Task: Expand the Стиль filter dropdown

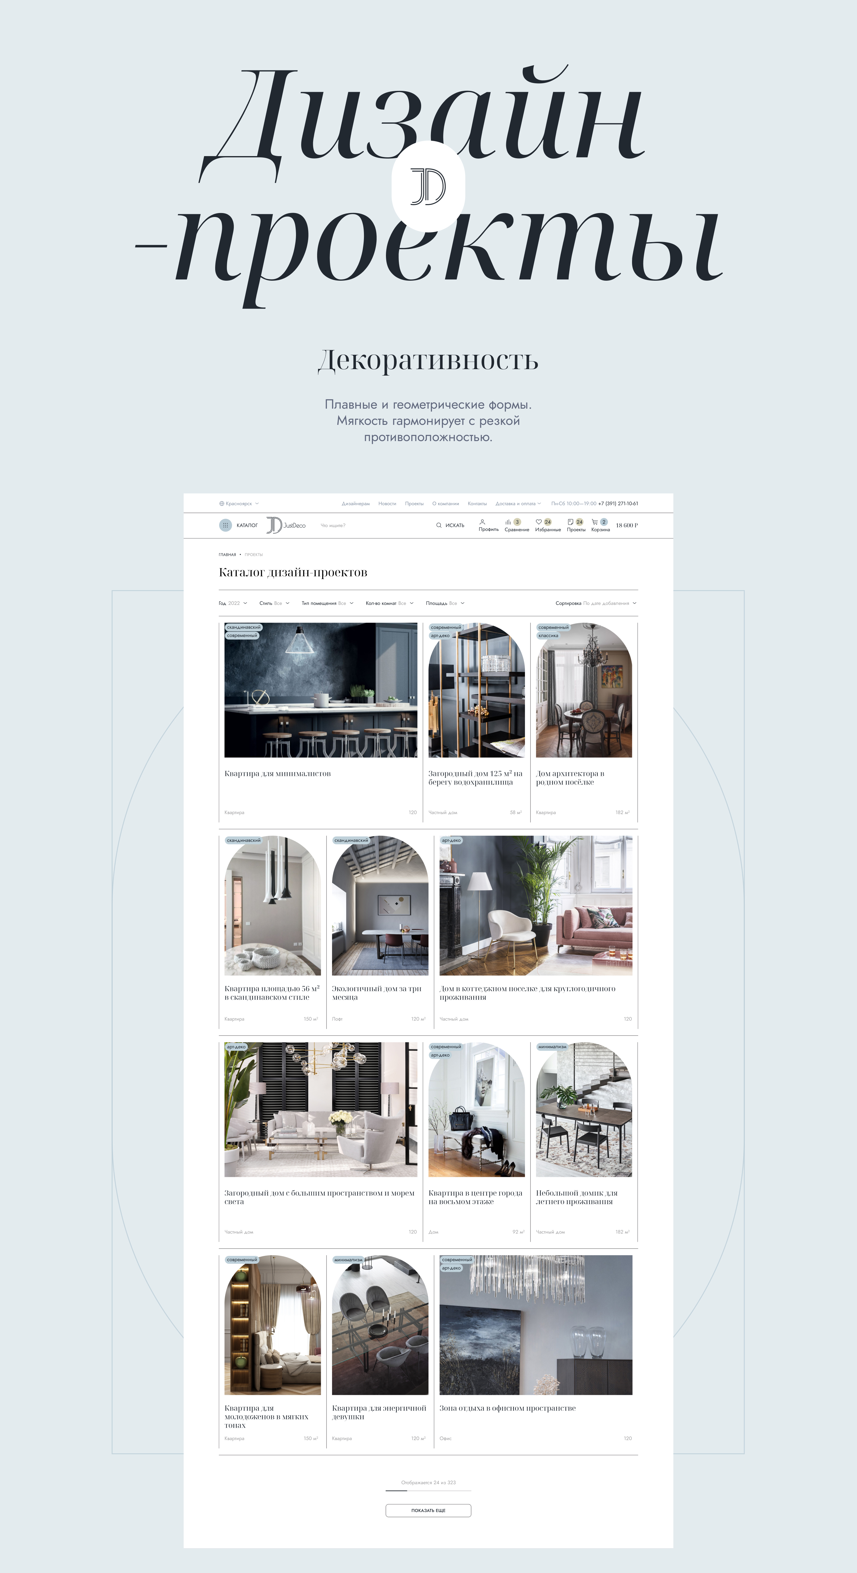Action: pos(274,603)
